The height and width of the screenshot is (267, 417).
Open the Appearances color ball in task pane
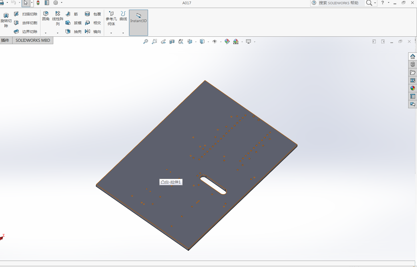pyautogui.click(x=413, y=88)
